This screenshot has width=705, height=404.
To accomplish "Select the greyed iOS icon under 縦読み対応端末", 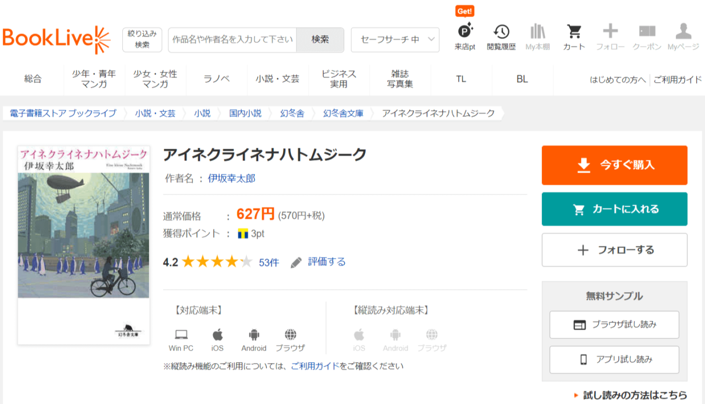I will click(x=359, y=334).
